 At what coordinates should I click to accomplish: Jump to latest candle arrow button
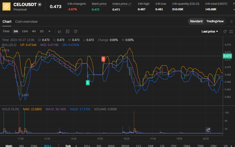click(x=208, y=130)
